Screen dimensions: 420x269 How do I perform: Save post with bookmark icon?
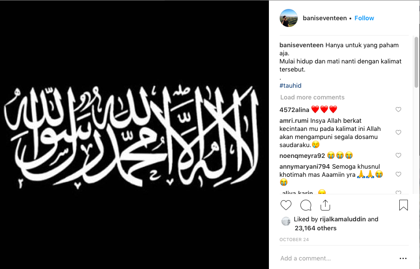[403, 205]
